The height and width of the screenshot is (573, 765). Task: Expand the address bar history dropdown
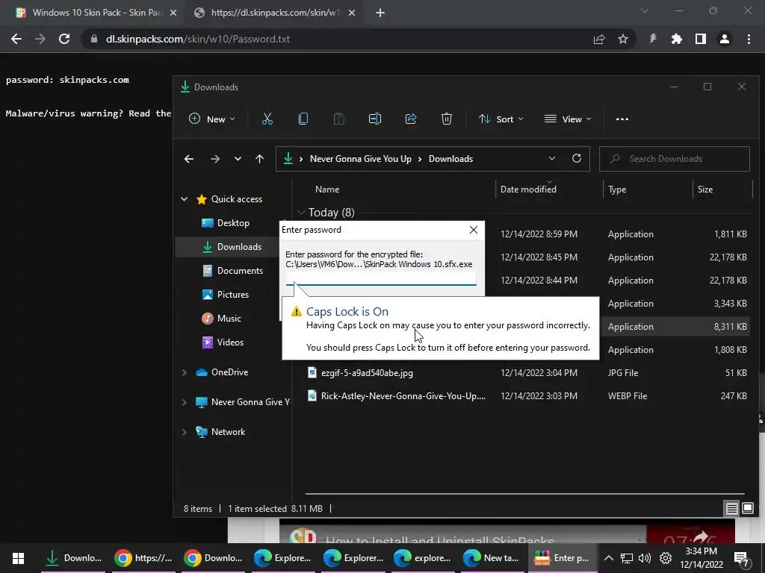pyautogui.click(x=552, y=159)
